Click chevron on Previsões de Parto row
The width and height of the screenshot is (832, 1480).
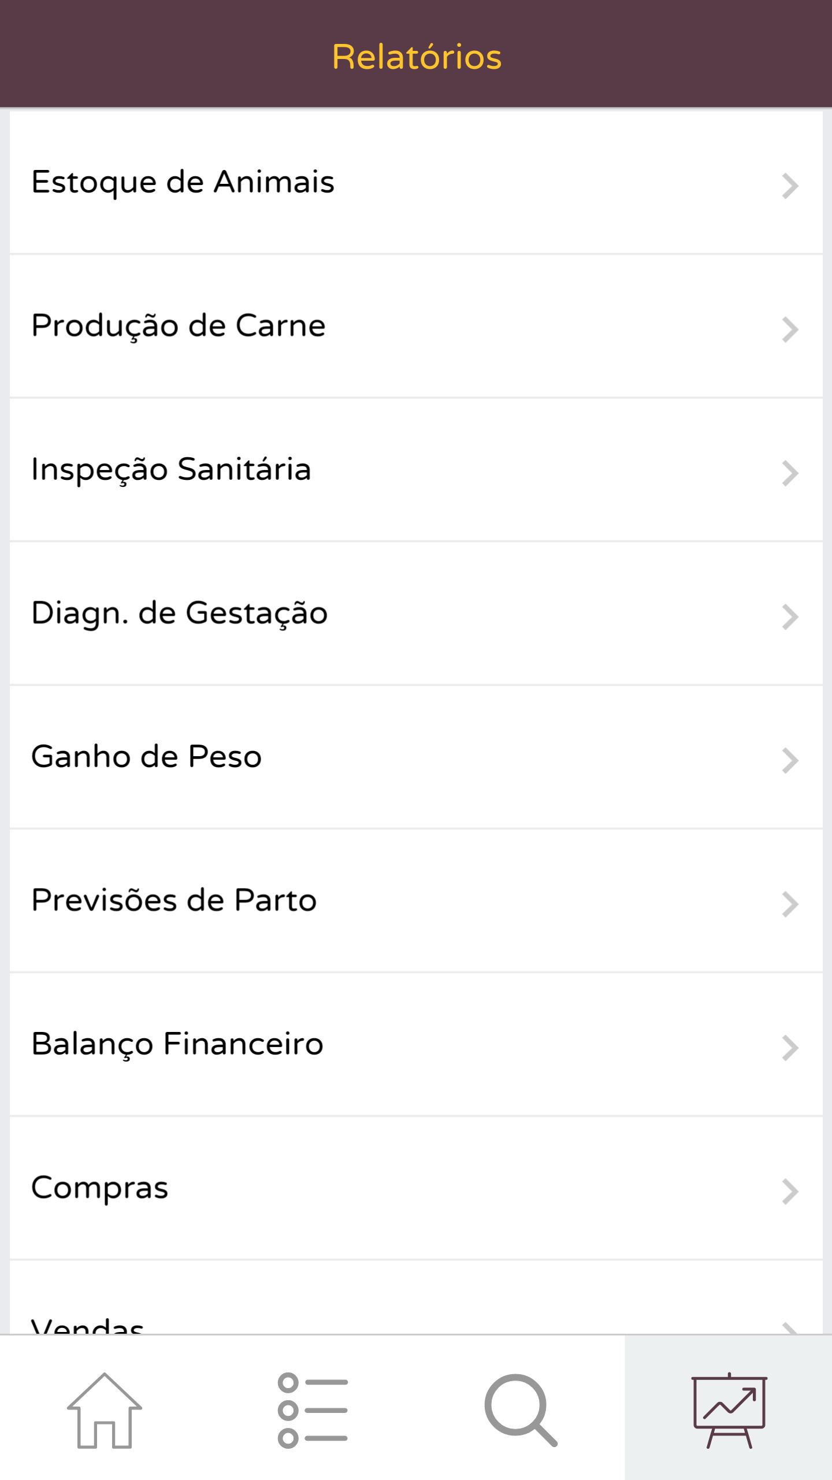pyautogui.click(x=790, y=904)
